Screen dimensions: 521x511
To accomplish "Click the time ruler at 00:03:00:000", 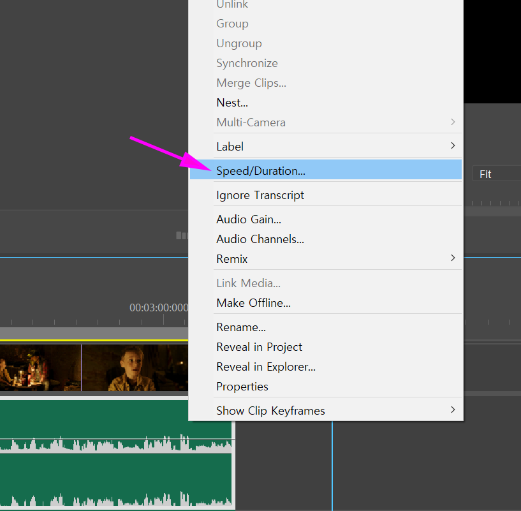I will pyautogui.click(x=159, y=308).
